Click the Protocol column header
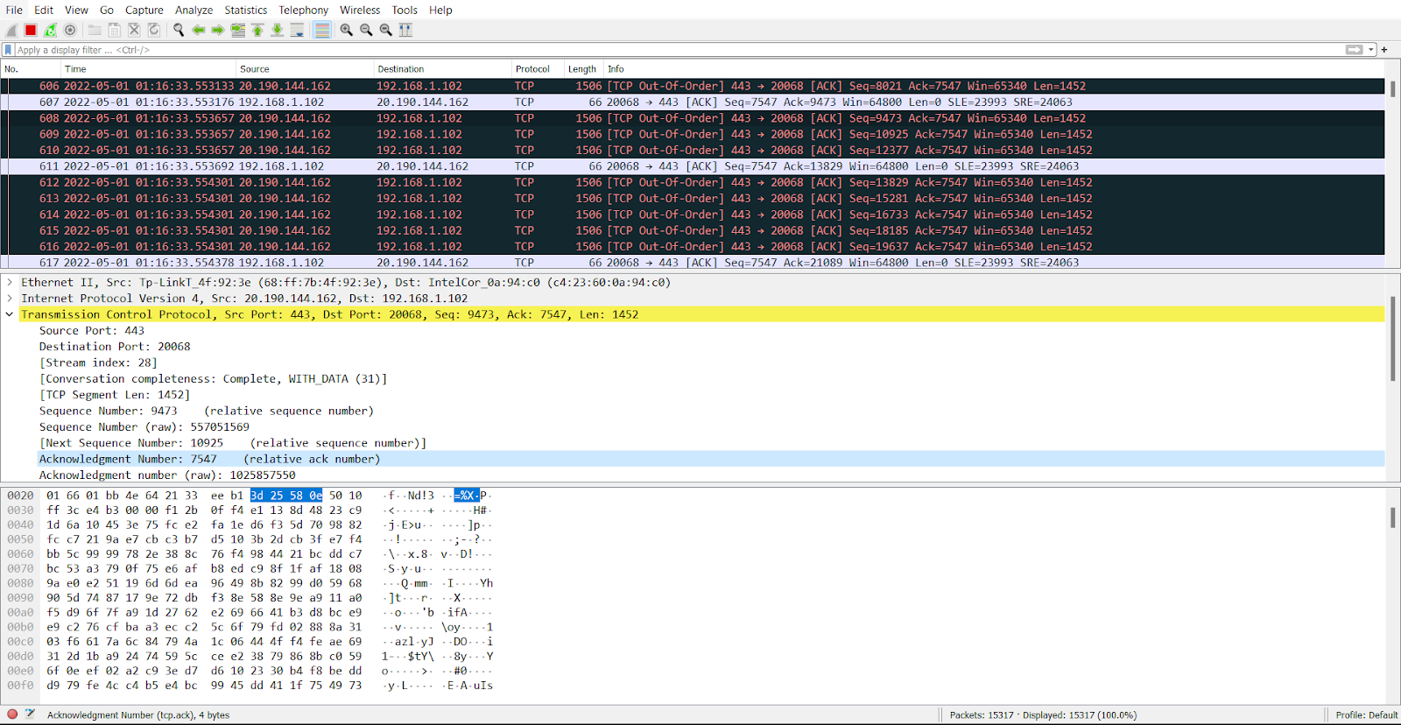 click(532, 69)
